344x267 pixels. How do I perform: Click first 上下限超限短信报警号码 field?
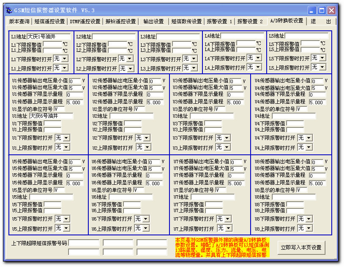click(84, 243)
